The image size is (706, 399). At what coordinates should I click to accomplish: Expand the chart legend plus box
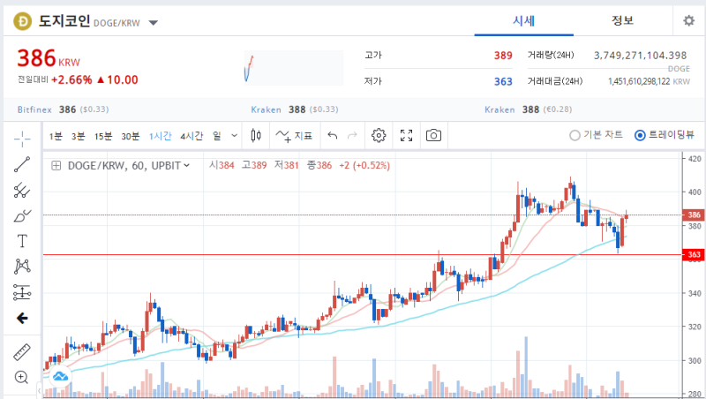coord(56,166)
